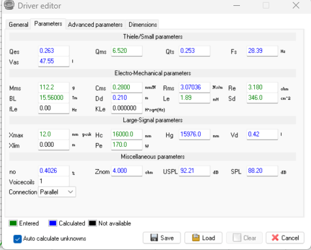Screen dimensions: 311x250
Task: Click the Miscellaneous parameters heading
Action: [x=153, y=157]
